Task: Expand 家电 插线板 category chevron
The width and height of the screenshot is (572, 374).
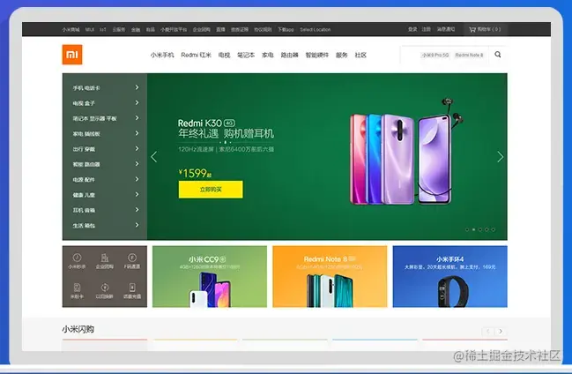Action: [x=137, y=133]
